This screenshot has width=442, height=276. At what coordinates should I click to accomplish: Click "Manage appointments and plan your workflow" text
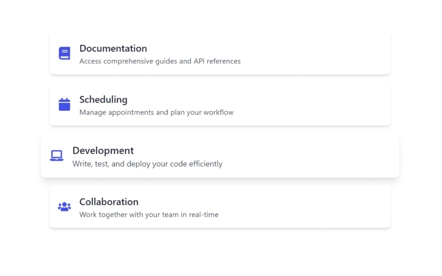click(x=156, y=112)
